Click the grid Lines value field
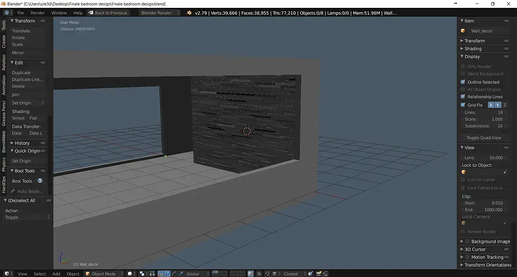The width and height of the screenshot is (517, 277). (x=484, y=113)
